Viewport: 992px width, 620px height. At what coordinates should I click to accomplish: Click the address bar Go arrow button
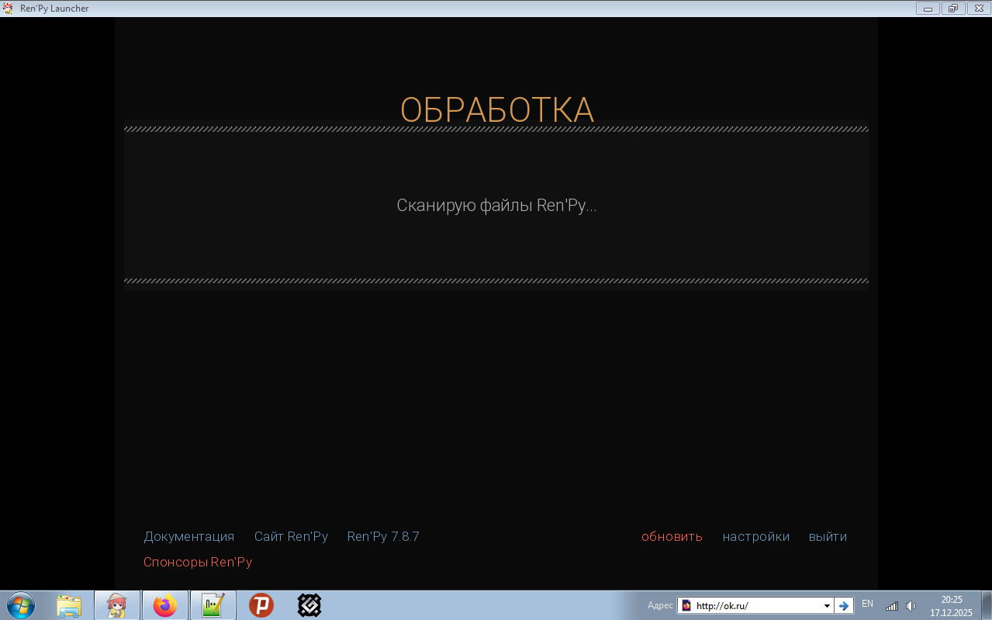pyautogui.click(x=844, y=606)
